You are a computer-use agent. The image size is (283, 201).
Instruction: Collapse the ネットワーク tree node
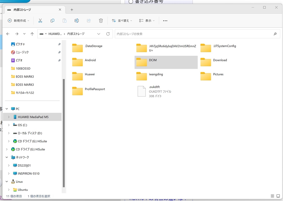(x=7, y=157)
